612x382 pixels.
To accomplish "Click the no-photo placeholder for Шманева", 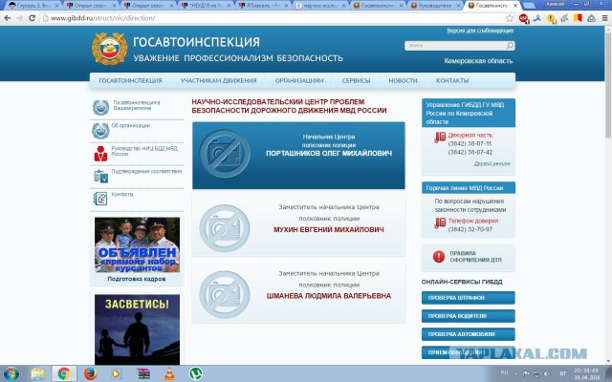I will click(225, 295).
